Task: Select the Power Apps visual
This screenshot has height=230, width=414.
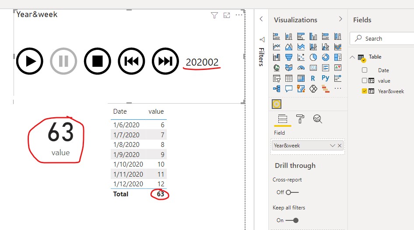Action: coord(313,89)
